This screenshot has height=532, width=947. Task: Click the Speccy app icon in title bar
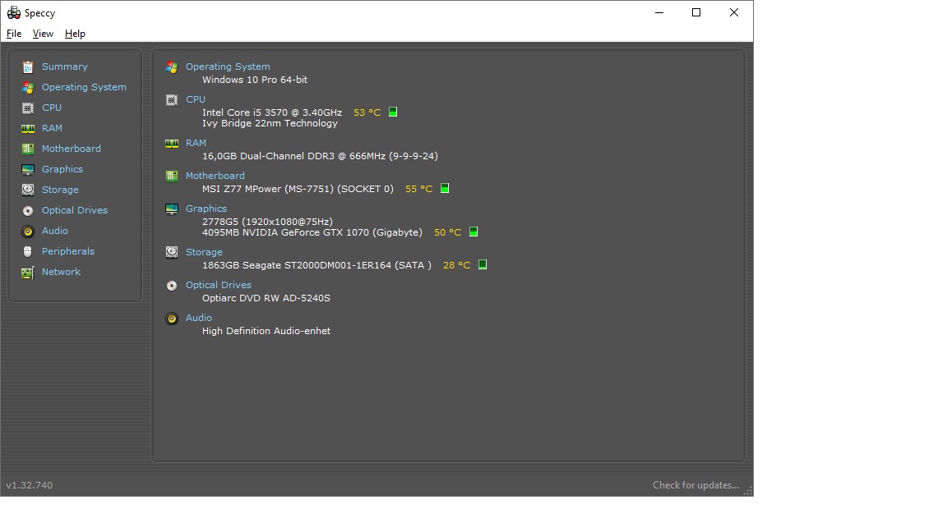13,12
